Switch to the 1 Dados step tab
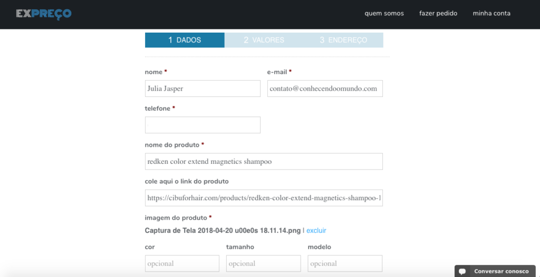This screenshot has width=540, height=277. 185,40
